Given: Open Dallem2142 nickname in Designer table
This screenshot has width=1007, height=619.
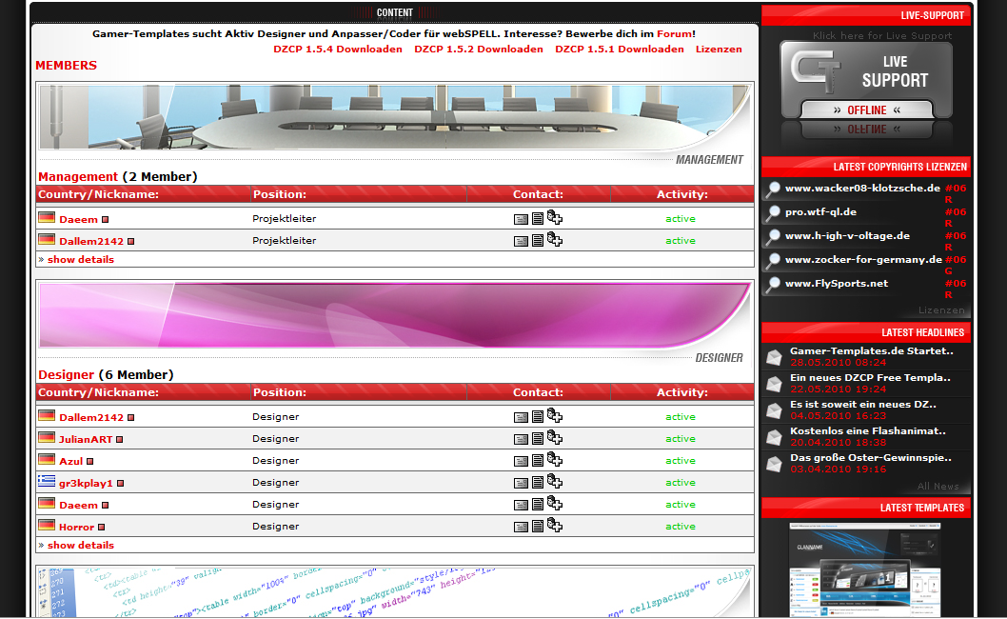Looking at the screenshot, I should coord(91,418).
